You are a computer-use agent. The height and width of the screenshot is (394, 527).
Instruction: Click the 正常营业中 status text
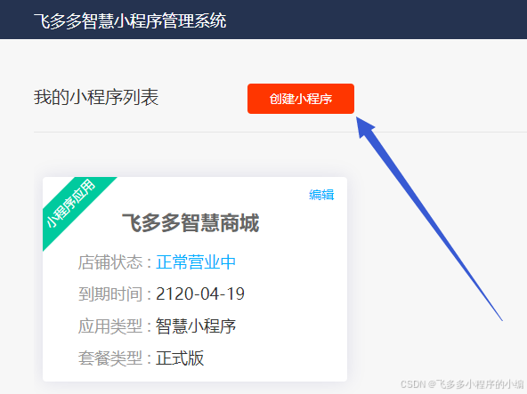pos(196,262)
